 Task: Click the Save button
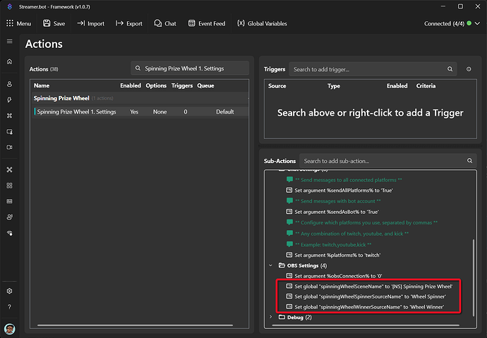coord(54,23)
